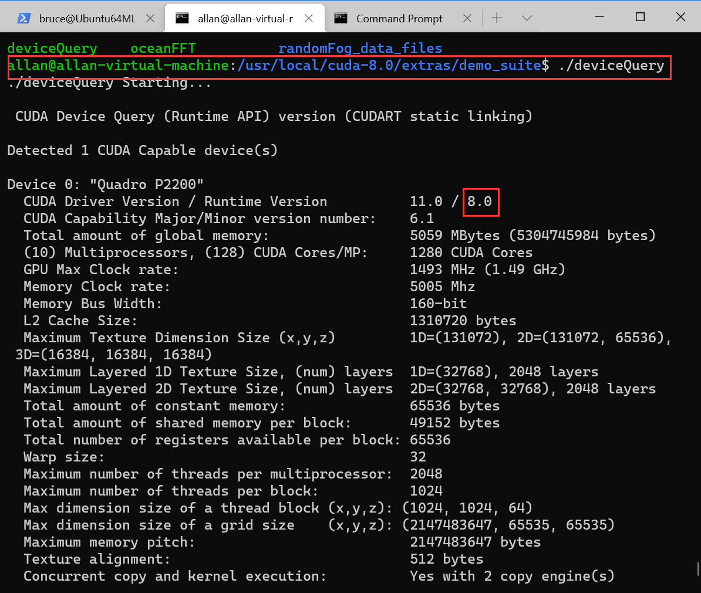Minimize the terminal window
Image resolution: width=701 pixels, height=593 pixels.
coord(599,17)
